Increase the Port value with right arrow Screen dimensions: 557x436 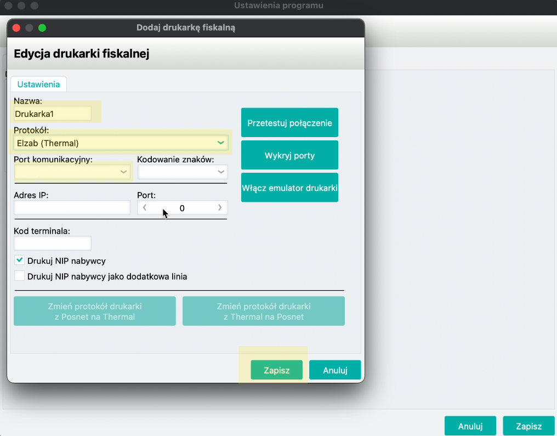coord(220,208)
